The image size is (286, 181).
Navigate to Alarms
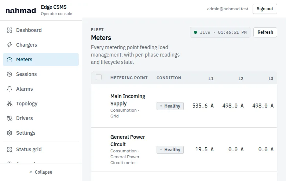click(x=41, y=89)
